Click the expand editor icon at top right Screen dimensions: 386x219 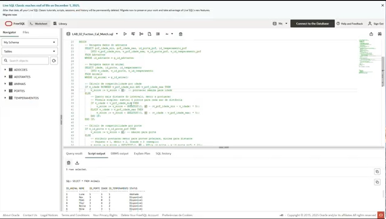379,34
